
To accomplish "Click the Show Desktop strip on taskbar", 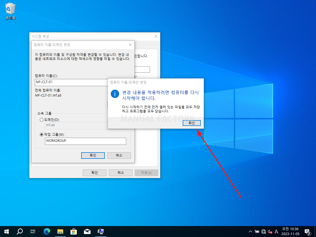I will [315, 232].
